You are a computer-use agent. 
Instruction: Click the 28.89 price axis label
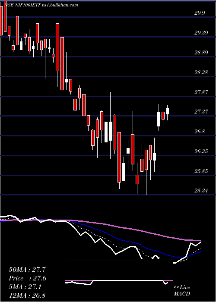coord(201,52)
